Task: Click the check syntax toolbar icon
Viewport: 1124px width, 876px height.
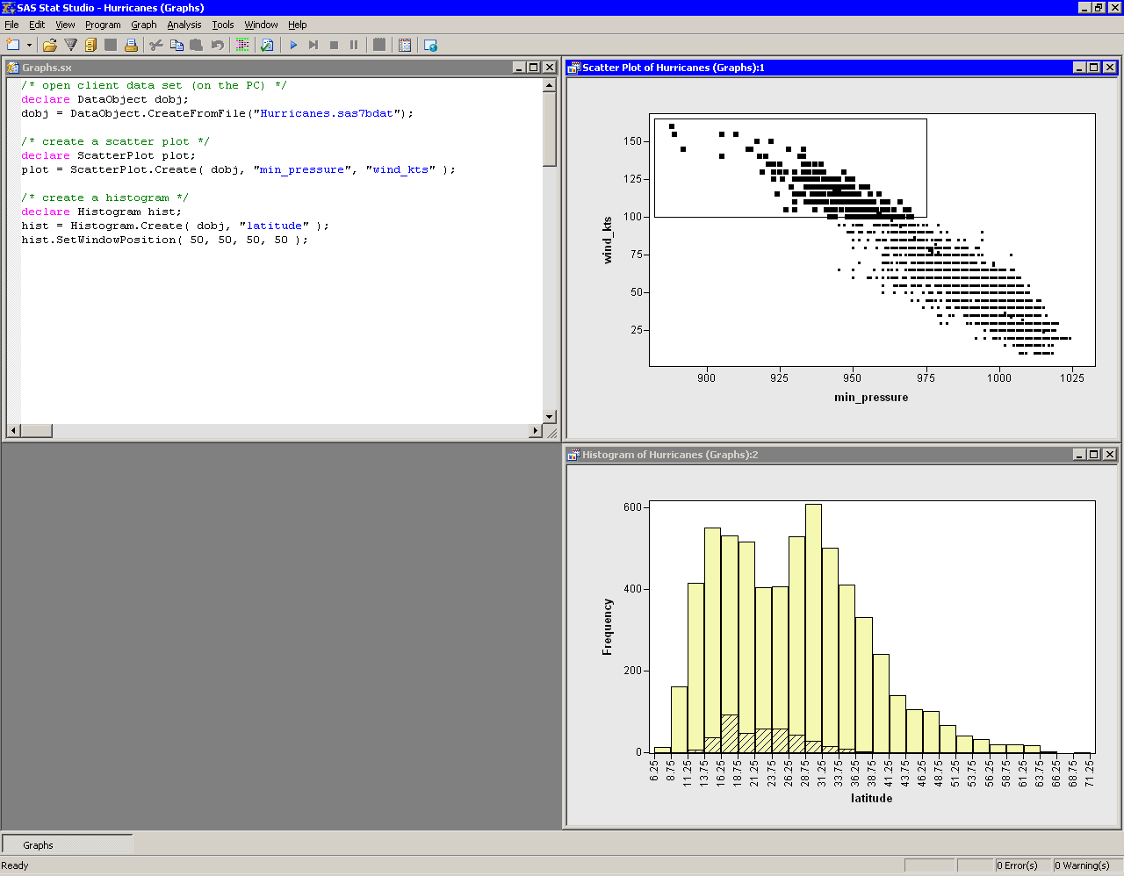Action: (267, 45)
